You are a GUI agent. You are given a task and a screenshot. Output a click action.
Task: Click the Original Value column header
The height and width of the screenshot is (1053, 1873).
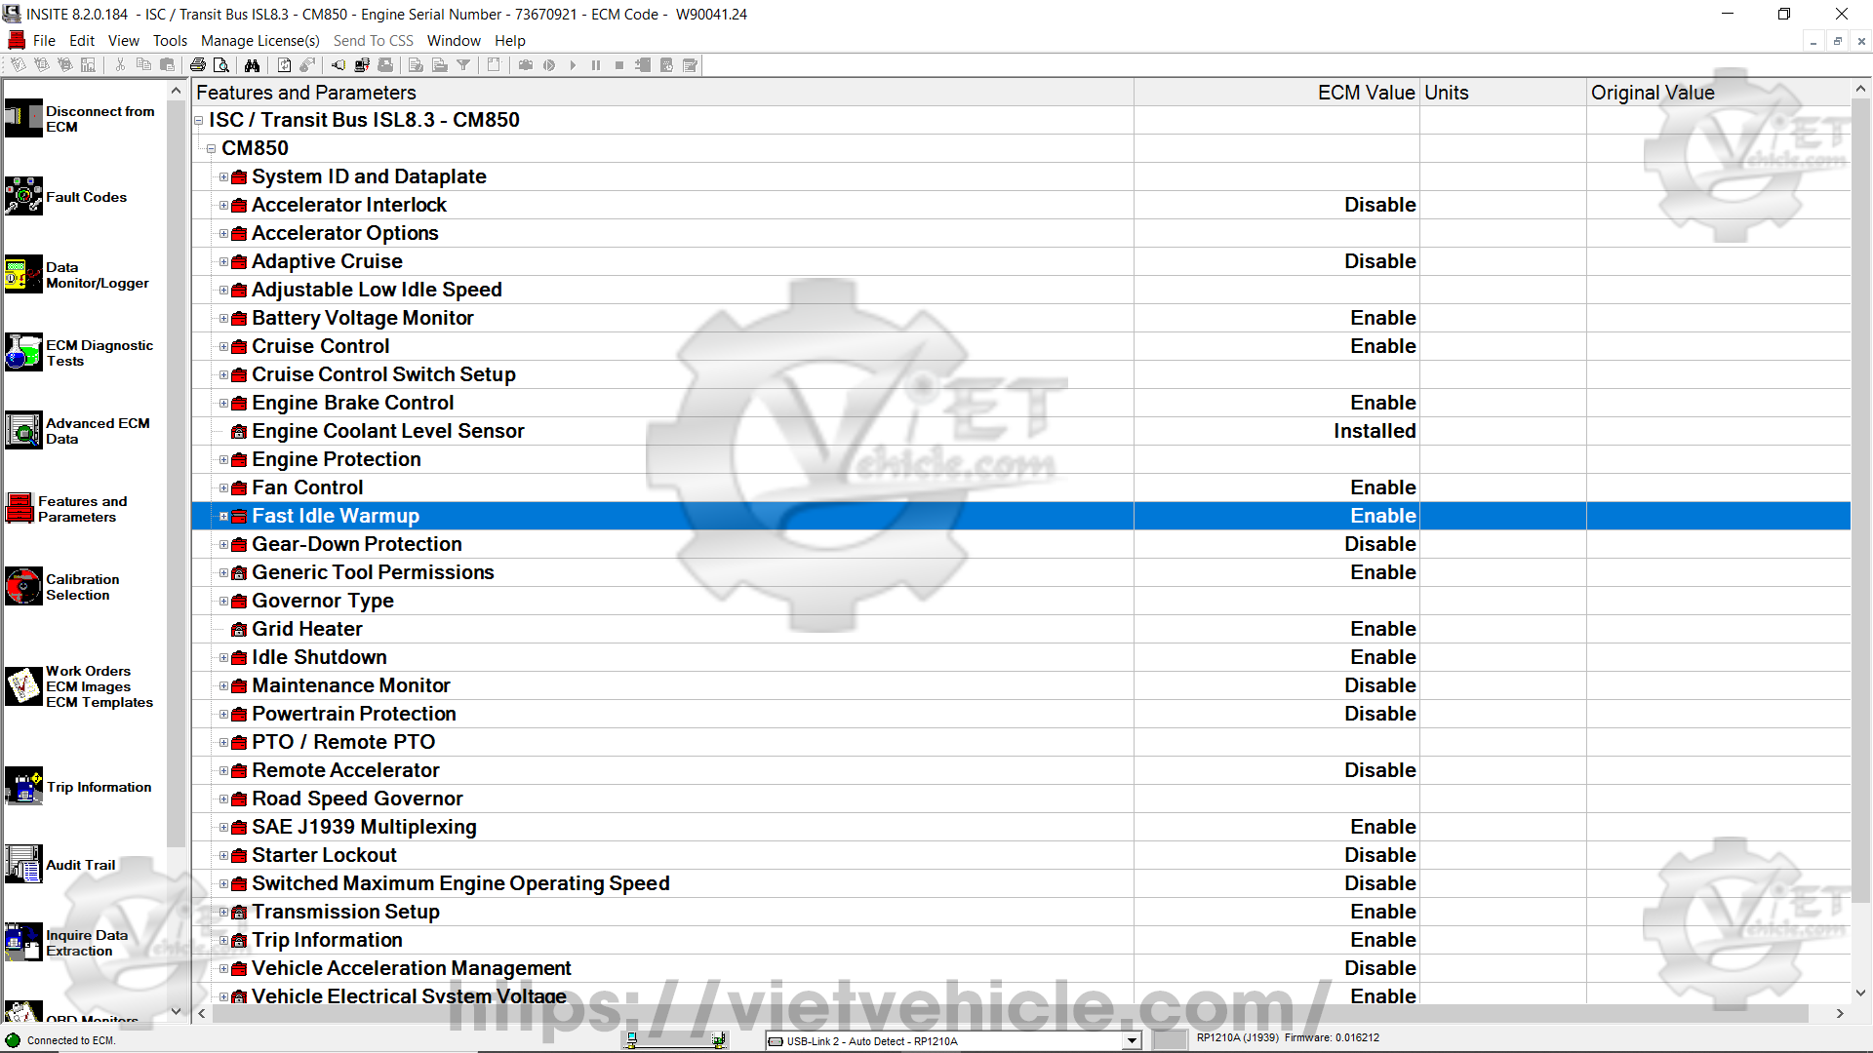click(x=1652, y=93)
